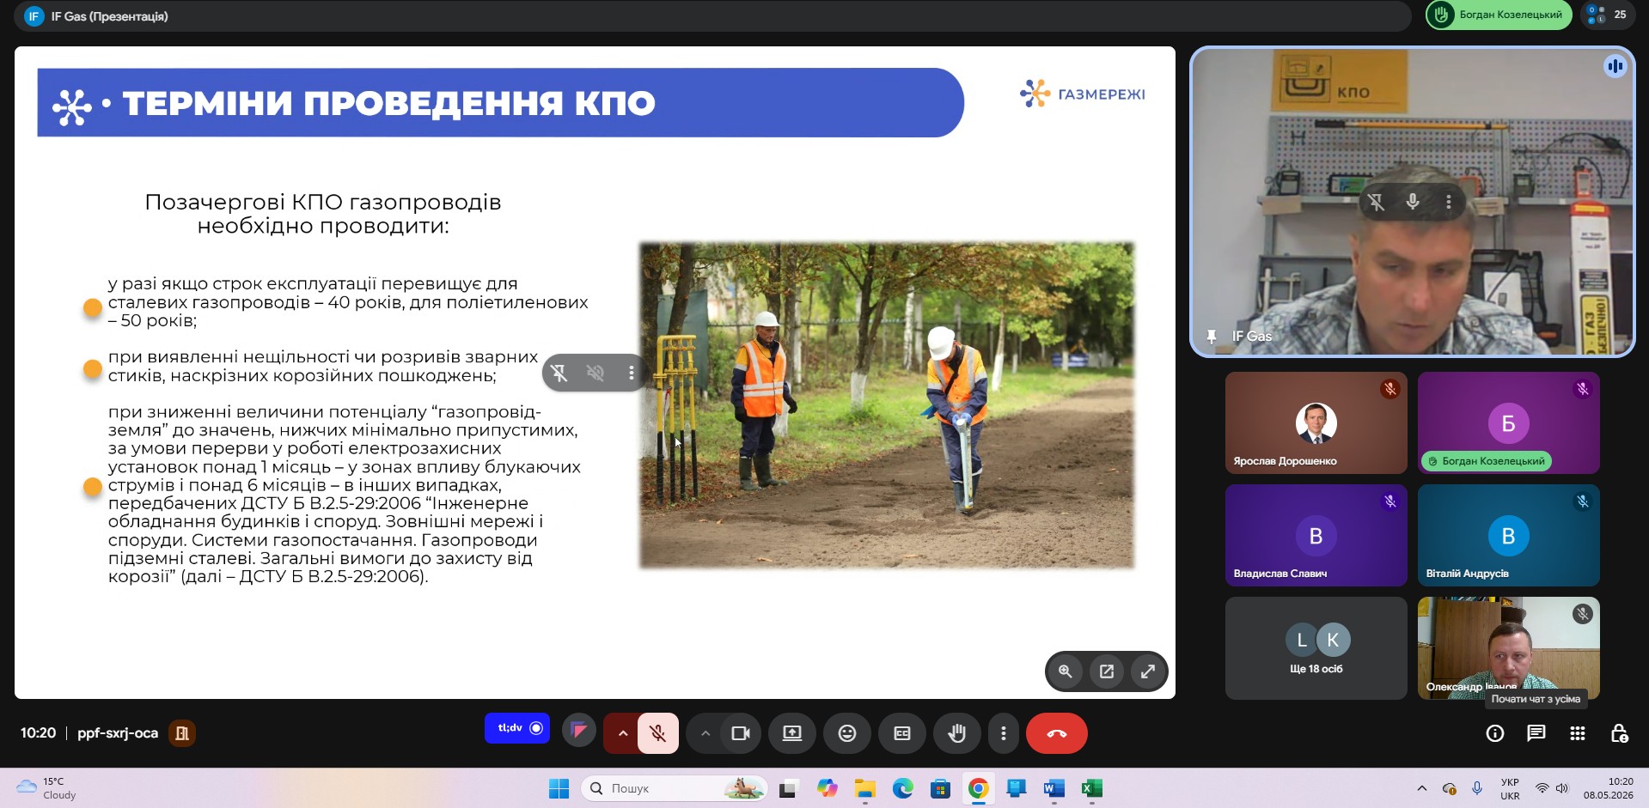Viewport: 1649px width, 808px height.
Task: Send an emoji reaction
Action: point(847,733)
